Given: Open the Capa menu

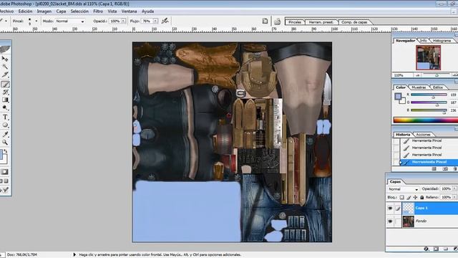Looking at the screenshot, I should [x=61, y=11].
